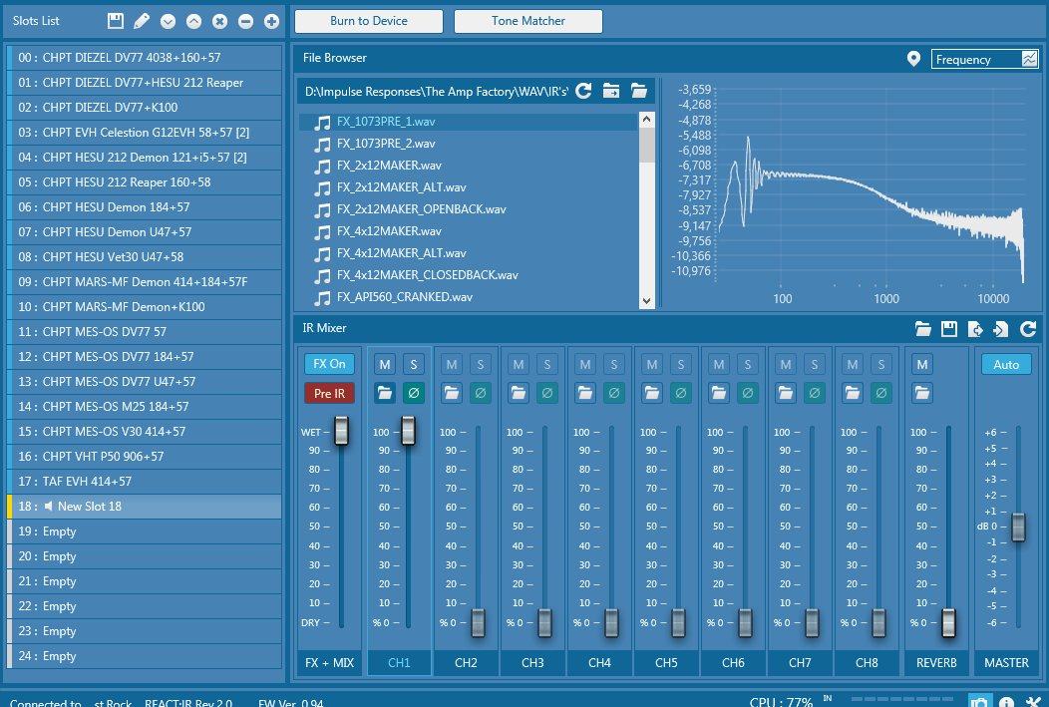Mute channel CH1 with the M button

pyautogui.click(x=385, y=364)
